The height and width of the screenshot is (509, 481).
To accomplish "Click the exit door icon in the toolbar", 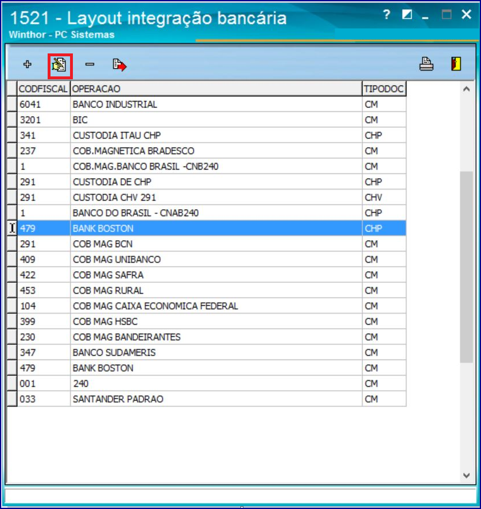I will (x=456, y=64).
